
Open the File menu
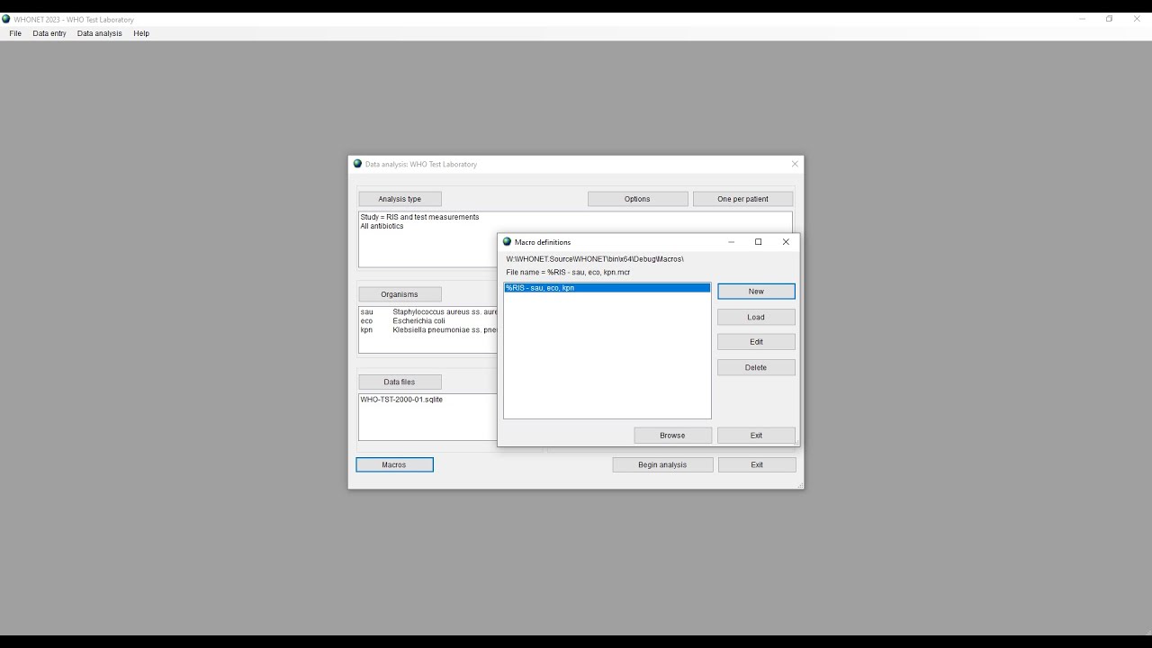15,33
